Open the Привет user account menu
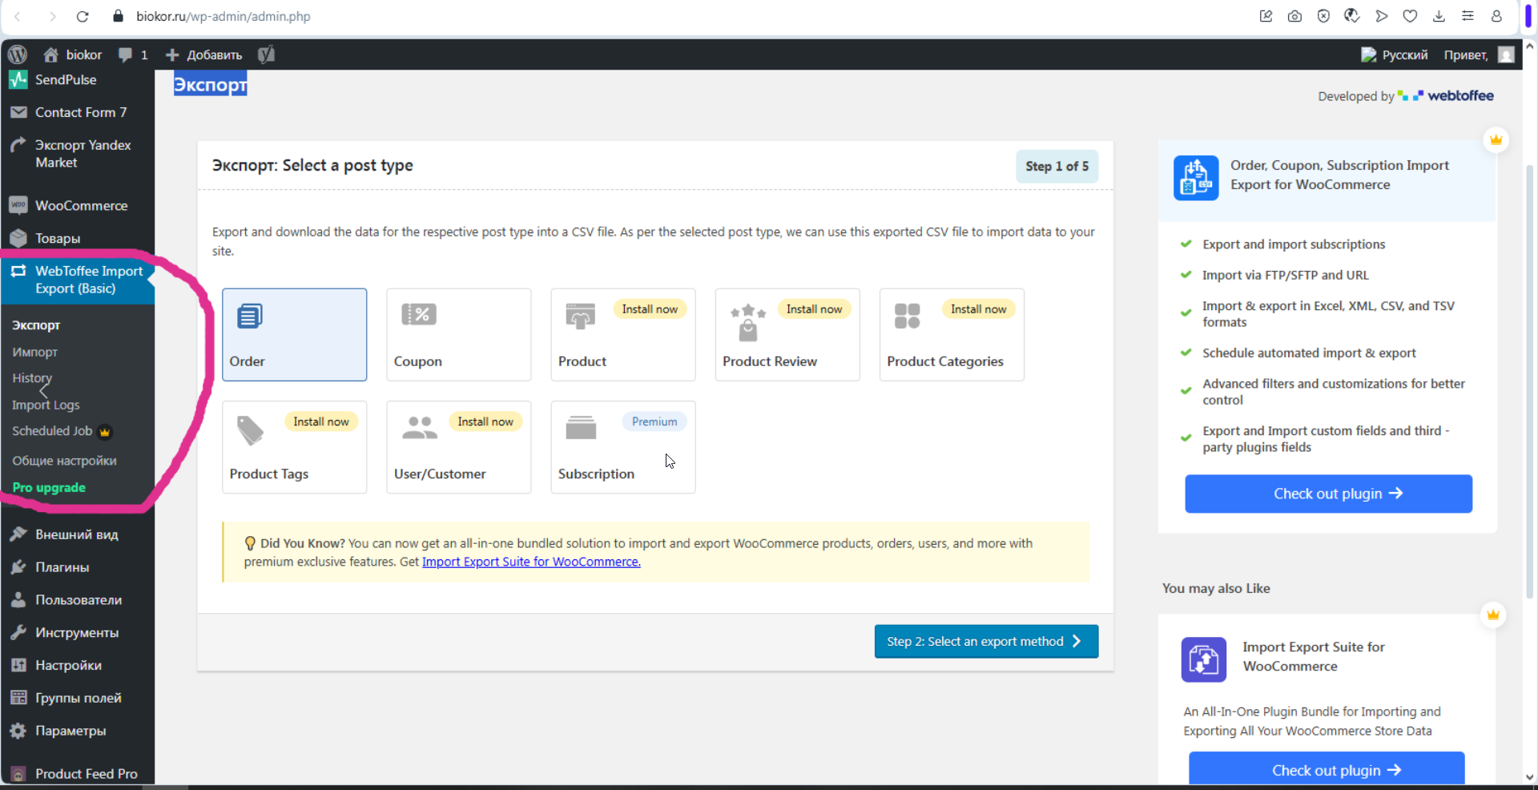This screenshot has width=1538, height=790. pos(1479,54)
